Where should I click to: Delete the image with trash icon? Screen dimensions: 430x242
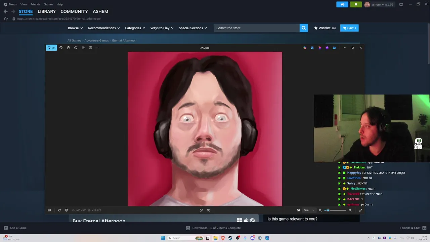68,48
